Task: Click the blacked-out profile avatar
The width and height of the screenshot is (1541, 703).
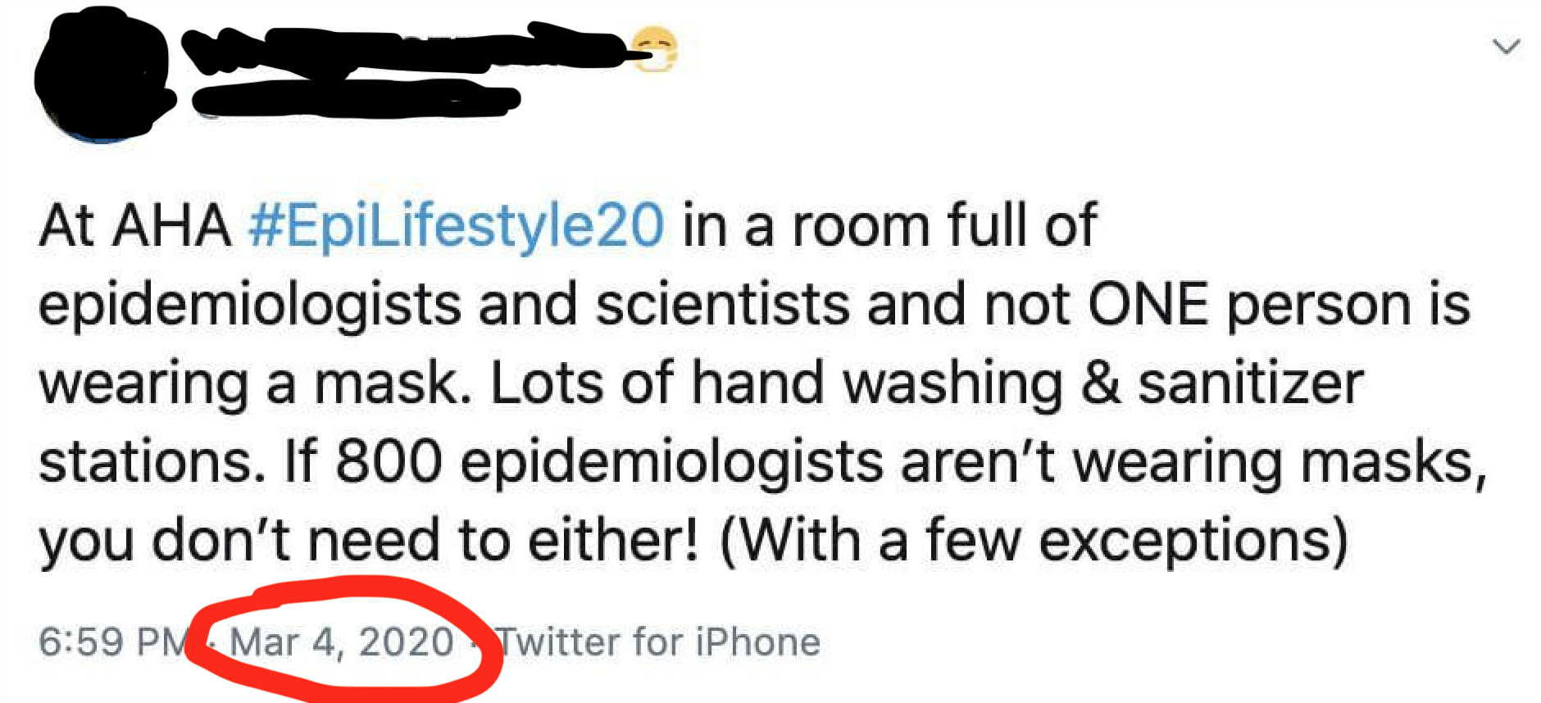Action: click(100, 75)
